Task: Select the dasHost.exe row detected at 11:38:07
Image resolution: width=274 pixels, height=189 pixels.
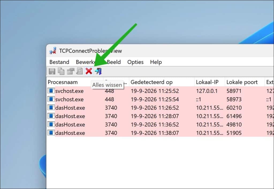Action: tap(160, 133)
